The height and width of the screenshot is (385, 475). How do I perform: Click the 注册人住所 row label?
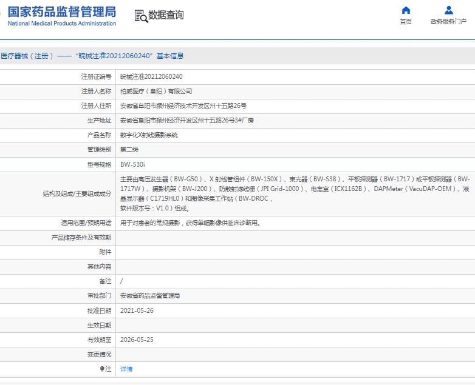pyautogui.click(x=97, y=106)
